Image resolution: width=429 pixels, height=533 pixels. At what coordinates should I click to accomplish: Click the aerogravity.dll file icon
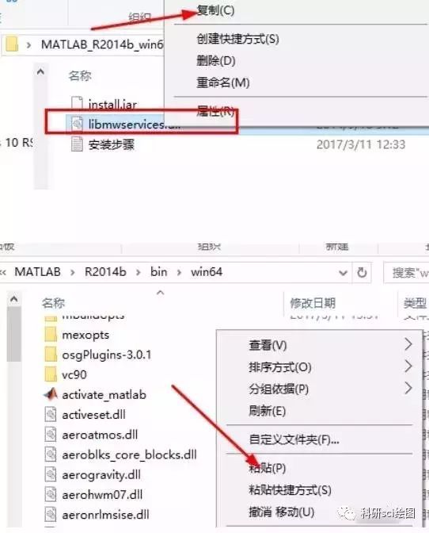click(x=51, y=474)
